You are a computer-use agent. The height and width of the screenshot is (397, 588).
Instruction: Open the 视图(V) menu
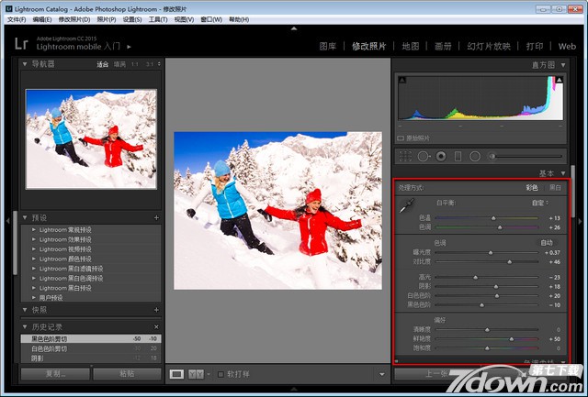point(184,19)
